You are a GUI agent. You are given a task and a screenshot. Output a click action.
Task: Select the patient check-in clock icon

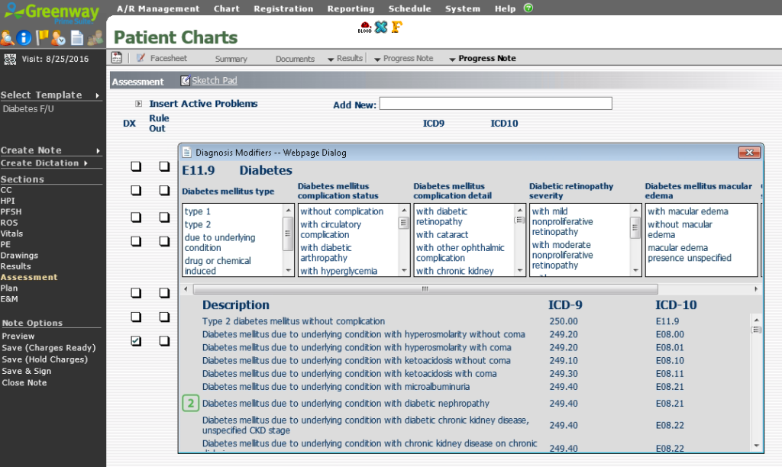coord(60,37)
